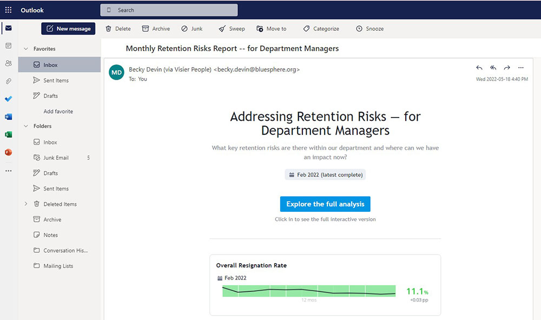Image resolution: width=541 pixels, height=320 pixels.
Task: Collapse the Favorites section
Action: 25,49
